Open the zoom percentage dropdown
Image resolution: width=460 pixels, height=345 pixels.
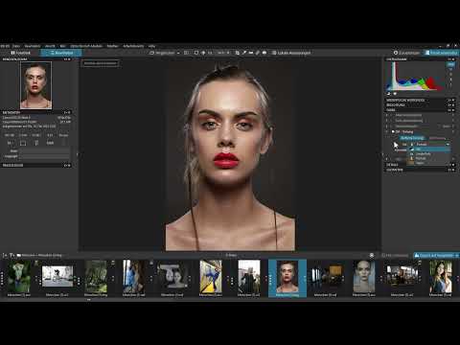coord(223,53)
